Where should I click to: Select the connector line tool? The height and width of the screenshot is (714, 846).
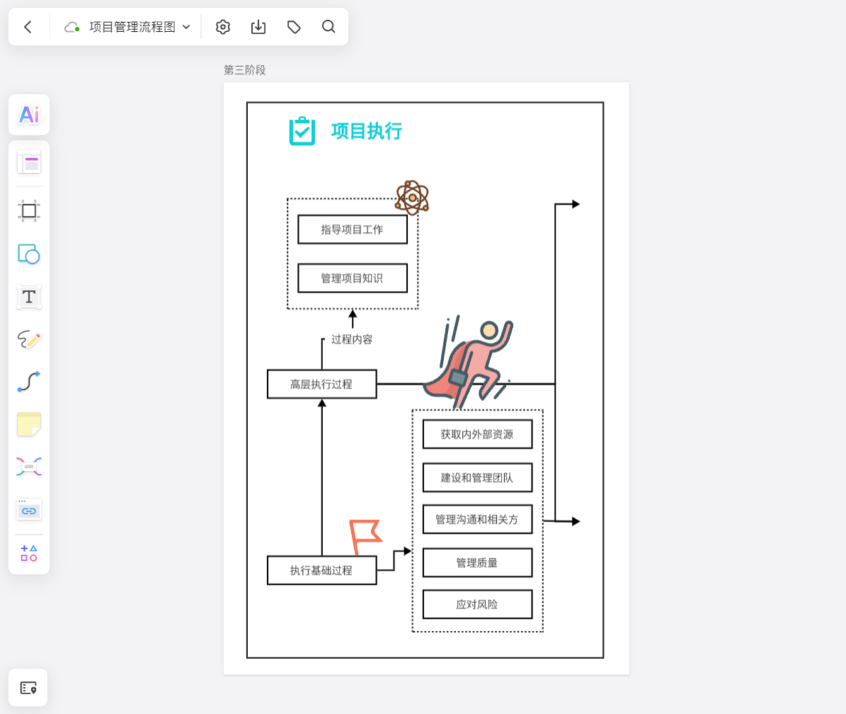tap(29, 382)
